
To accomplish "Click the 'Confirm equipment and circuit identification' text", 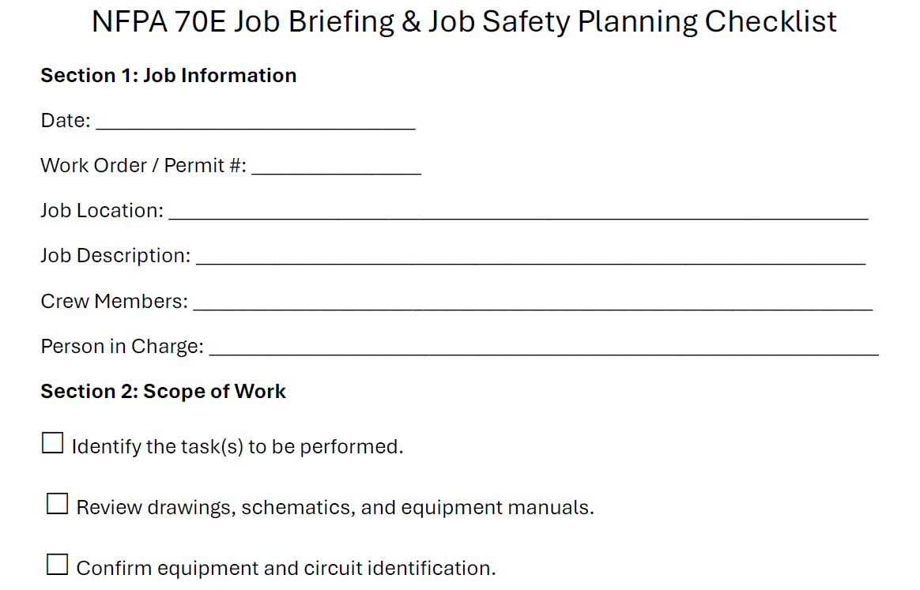I will (285, 568).
